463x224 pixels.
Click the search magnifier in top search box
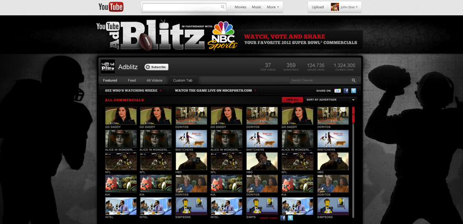222,7
